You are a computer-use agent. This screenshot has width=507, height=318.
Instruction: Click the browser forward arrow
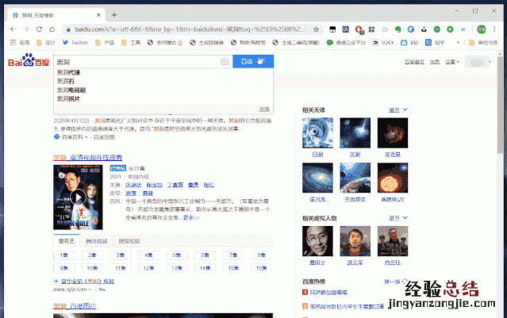pyautogui.click(x=26, y=29)
